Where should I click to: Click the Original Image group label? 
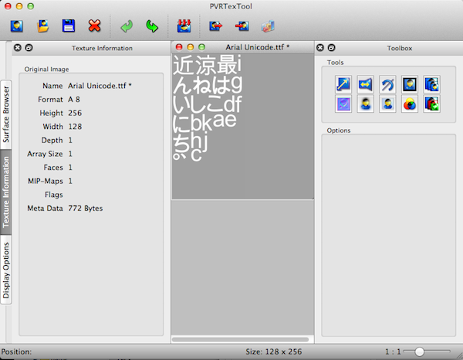(x=46, y=70)
